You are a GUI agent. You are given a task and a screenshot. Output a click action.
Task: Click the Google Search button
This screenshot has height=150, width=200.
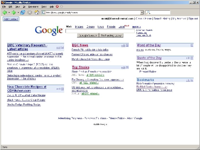tap(88, 35)
